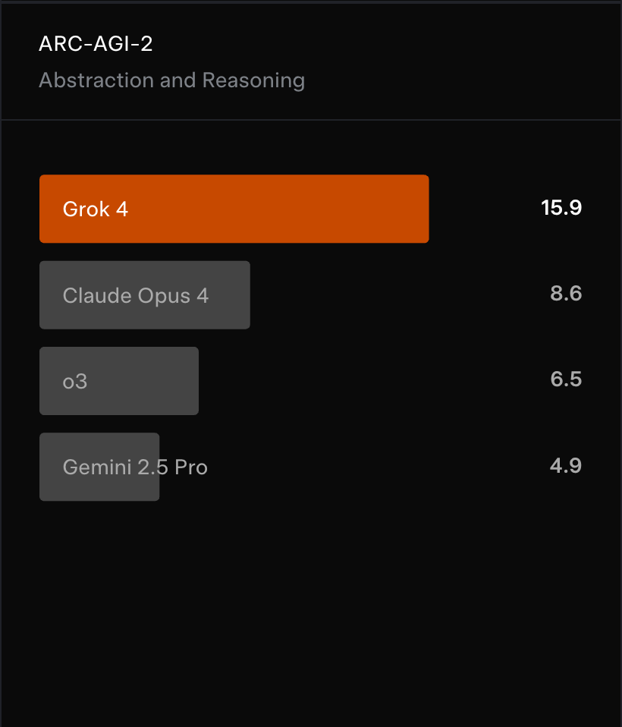Viewport: 622px width, 727px height.
Task: Click the 8.6 score value
Action: click(x=566, y=294)
